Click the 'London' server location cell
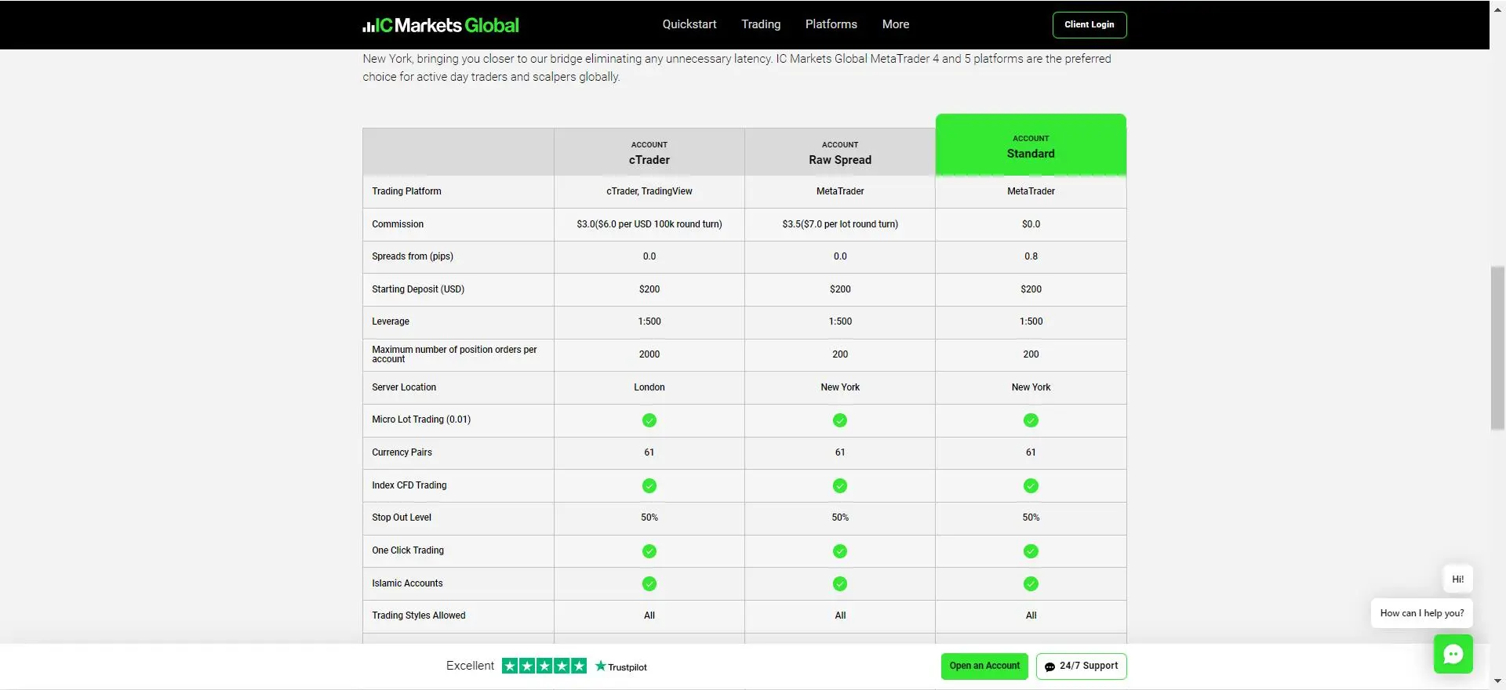The height and width of the screenshot is (690, 1506). point(649,387)
